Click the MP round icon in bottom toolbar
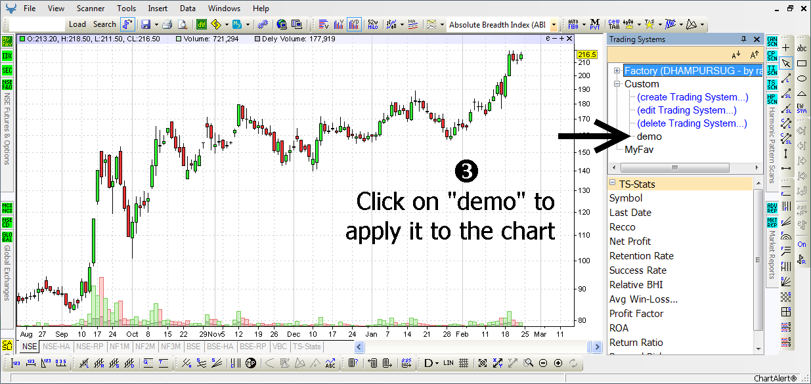The width and height of the screenshot is (811, 384). pos(250,363)
